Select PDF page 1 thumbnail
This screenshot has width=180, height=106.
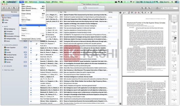tap(174, 18)
